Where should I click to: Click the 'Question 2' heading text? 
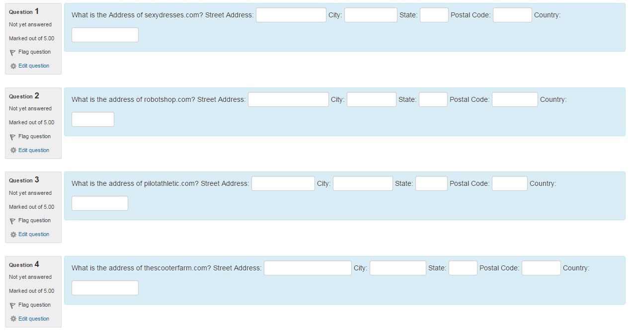24,96
